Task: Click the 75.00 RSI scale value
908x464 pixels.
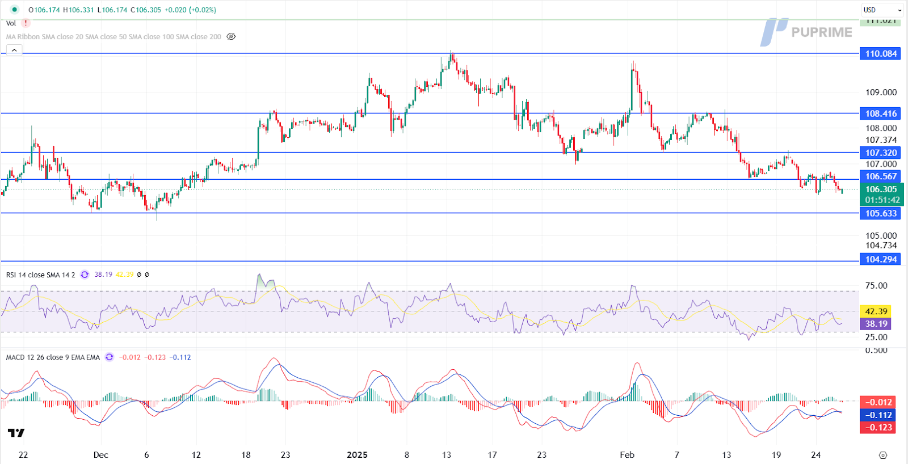Action: click(x=876, y=286)
